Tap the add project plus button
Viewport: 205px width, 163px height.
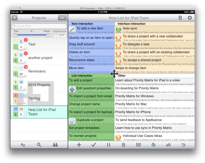pyautogui.click(x=14, y=18)
